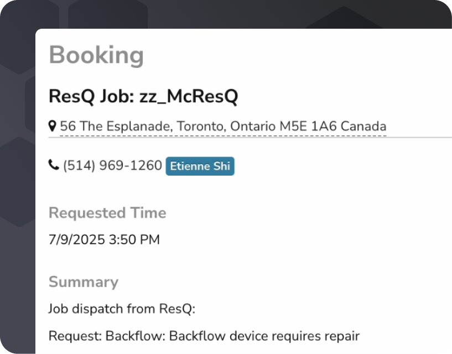Select the Job dispatch from ResQ text
Viewport: 452px width, 354px height.
coord(122,309)
